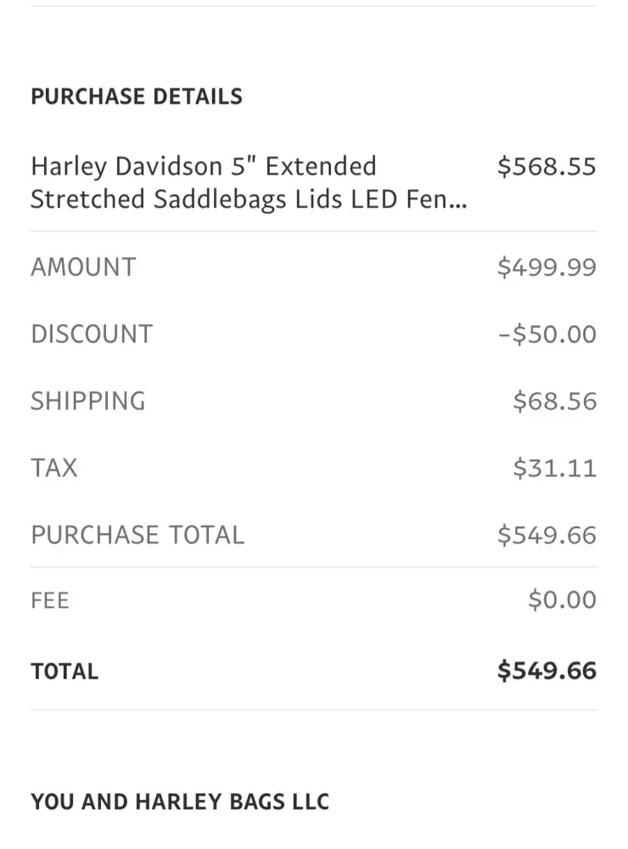628x849 pixels.
Task: Select the bold $549.66 final total
Action: [547, 671]
